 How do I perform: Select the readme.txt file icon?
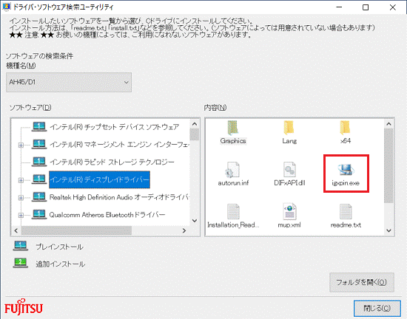(346, 211)
